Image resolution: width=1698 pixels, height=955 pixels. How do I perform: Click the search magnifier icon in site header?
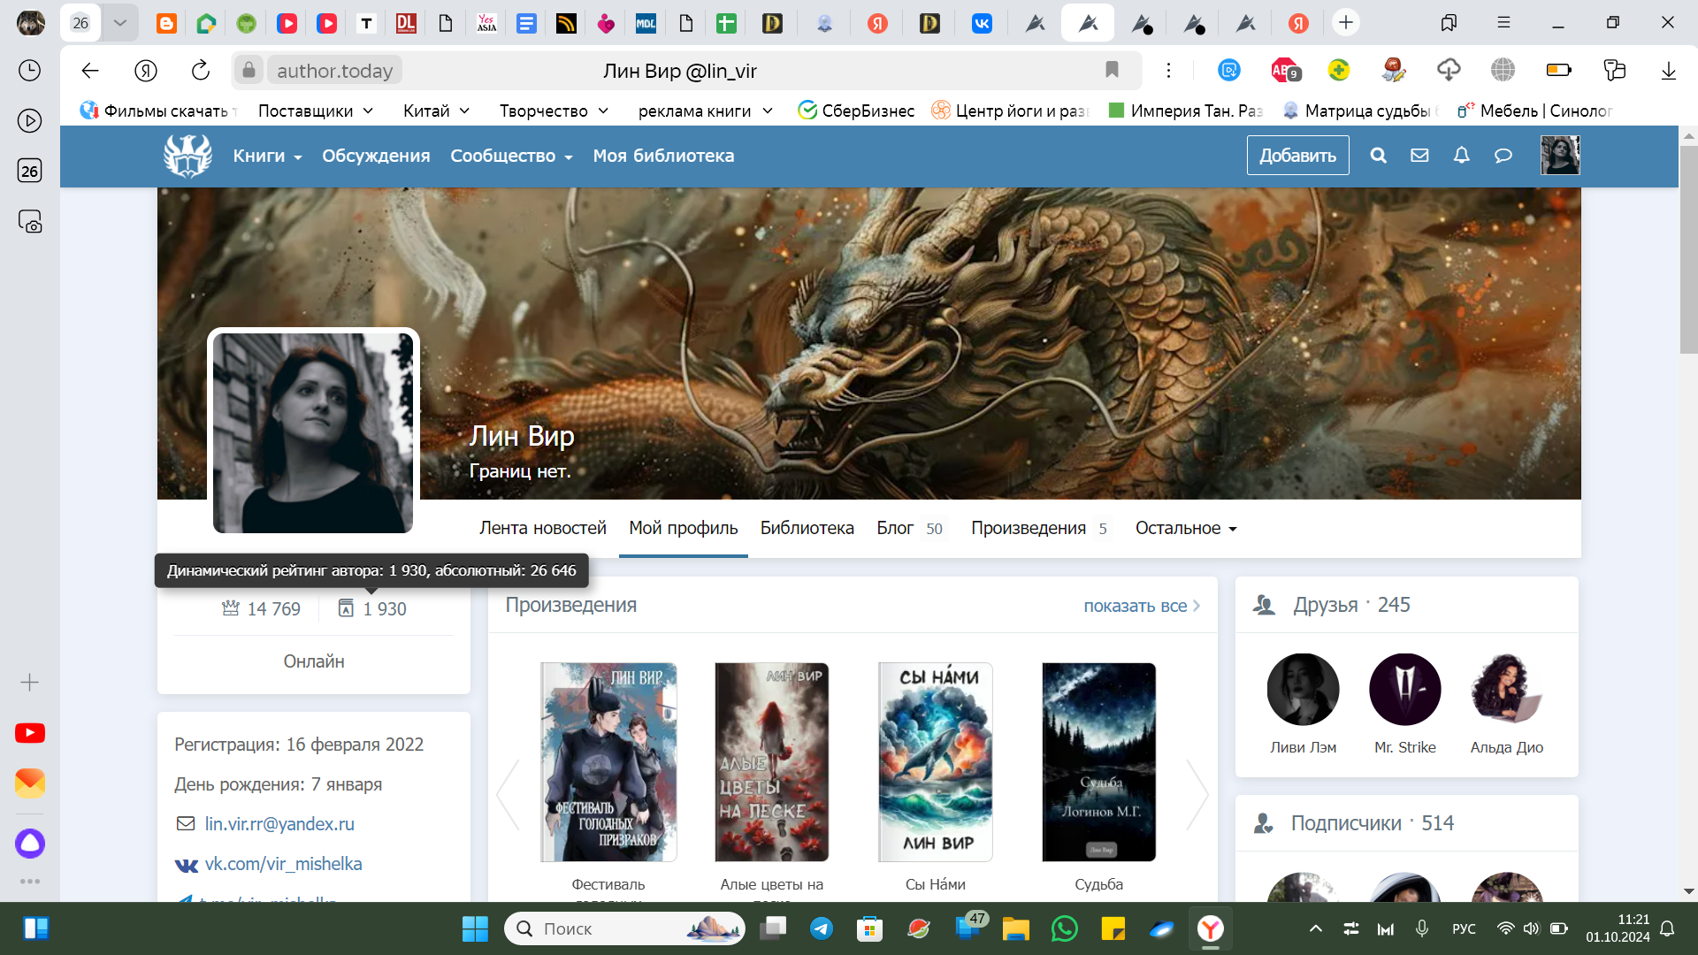pos(1378,156)
